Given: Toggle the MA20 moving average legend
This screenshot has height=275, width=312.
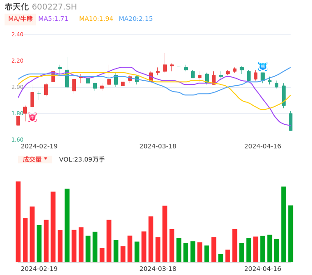Looking at the screenshot, I should tap(136, 19).
